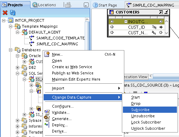The image size is (179, 137).
Task: Expand the DB2 node
Action: [x=17, y=67]
